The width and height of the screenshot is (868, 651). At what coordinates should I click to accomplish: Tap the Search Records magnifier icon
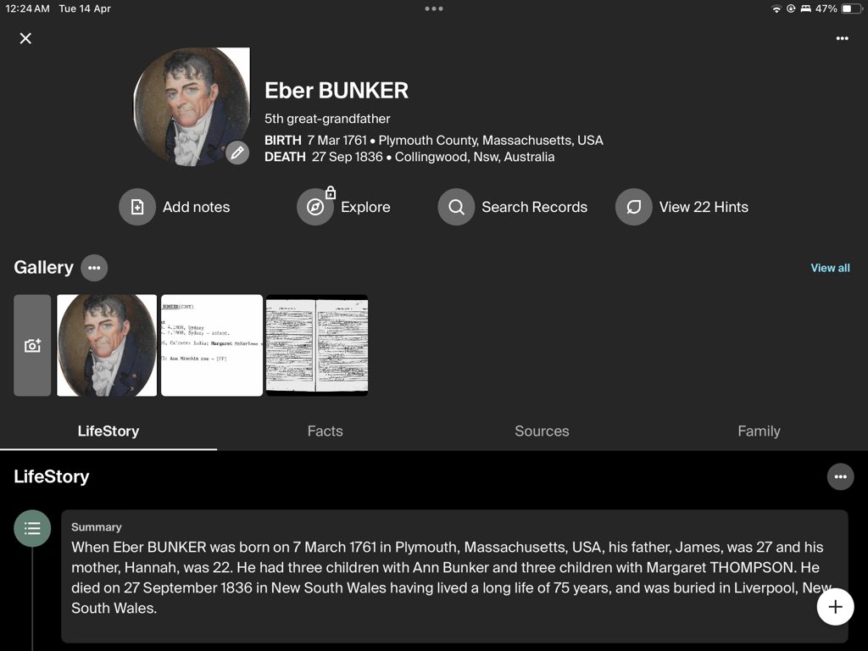[x=456, y=207]
